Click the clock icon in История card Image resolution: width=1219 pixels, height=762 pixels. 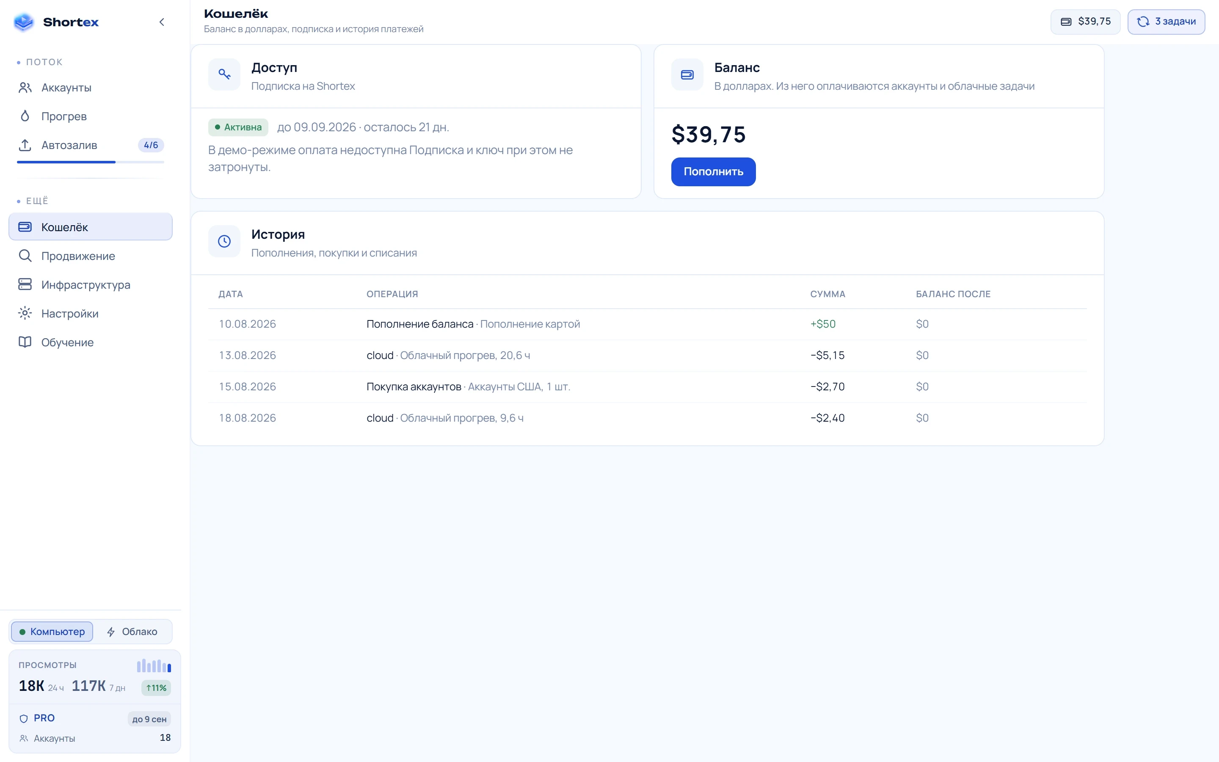[x=224, y=241]
